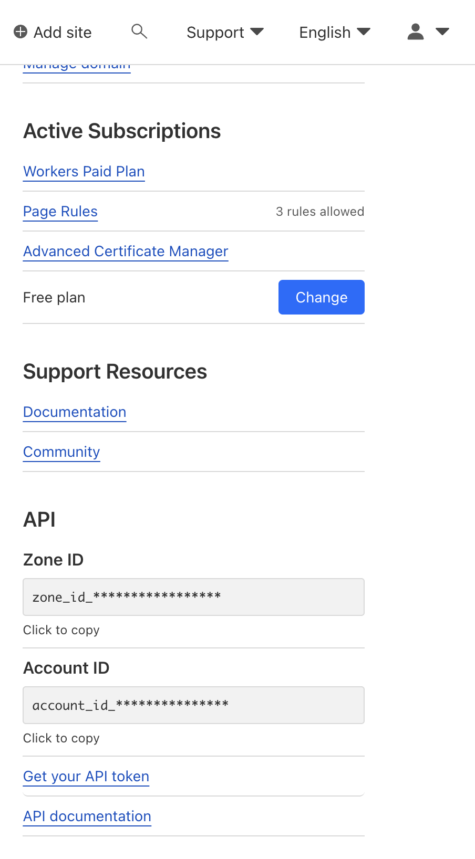Click the plus icon beside Add site
475x859 pixels.
click(20, 32)
